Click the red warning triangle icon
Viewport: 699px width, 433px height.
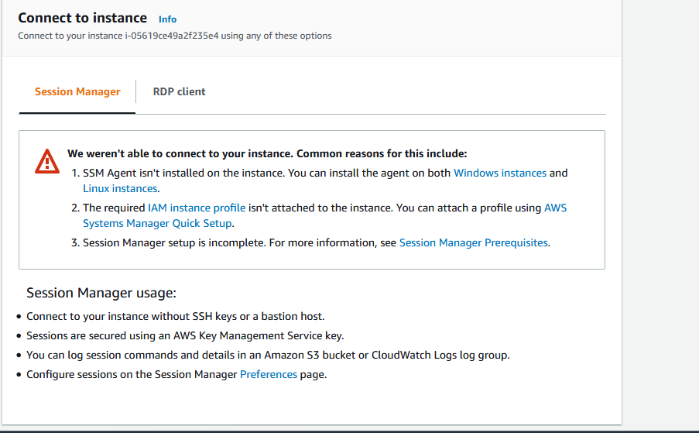(x=47, y=160)
